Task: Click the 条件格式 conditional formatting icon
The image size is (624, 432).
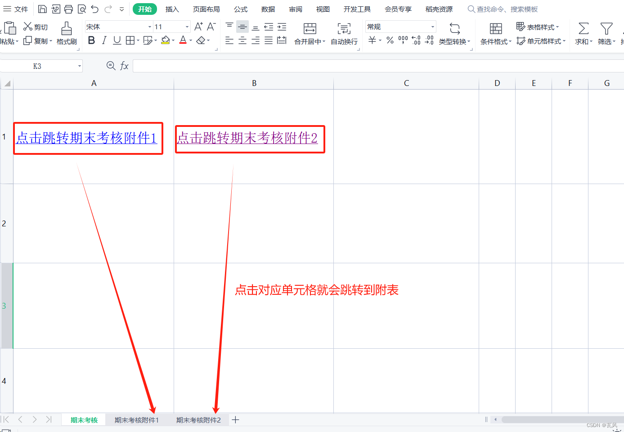Action: [x=496, y=29]
